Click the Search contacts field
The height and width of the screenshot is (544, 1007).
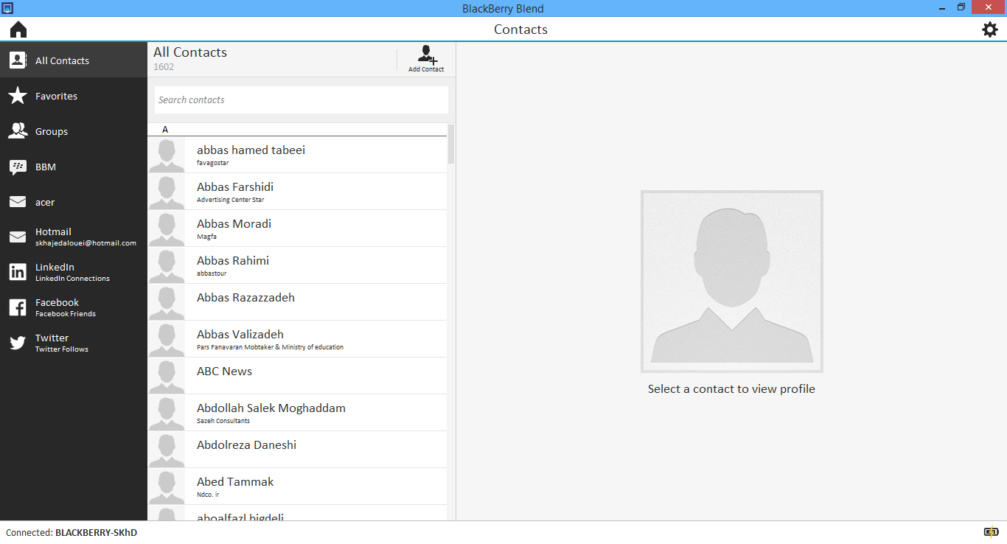(x=301, y=100)
